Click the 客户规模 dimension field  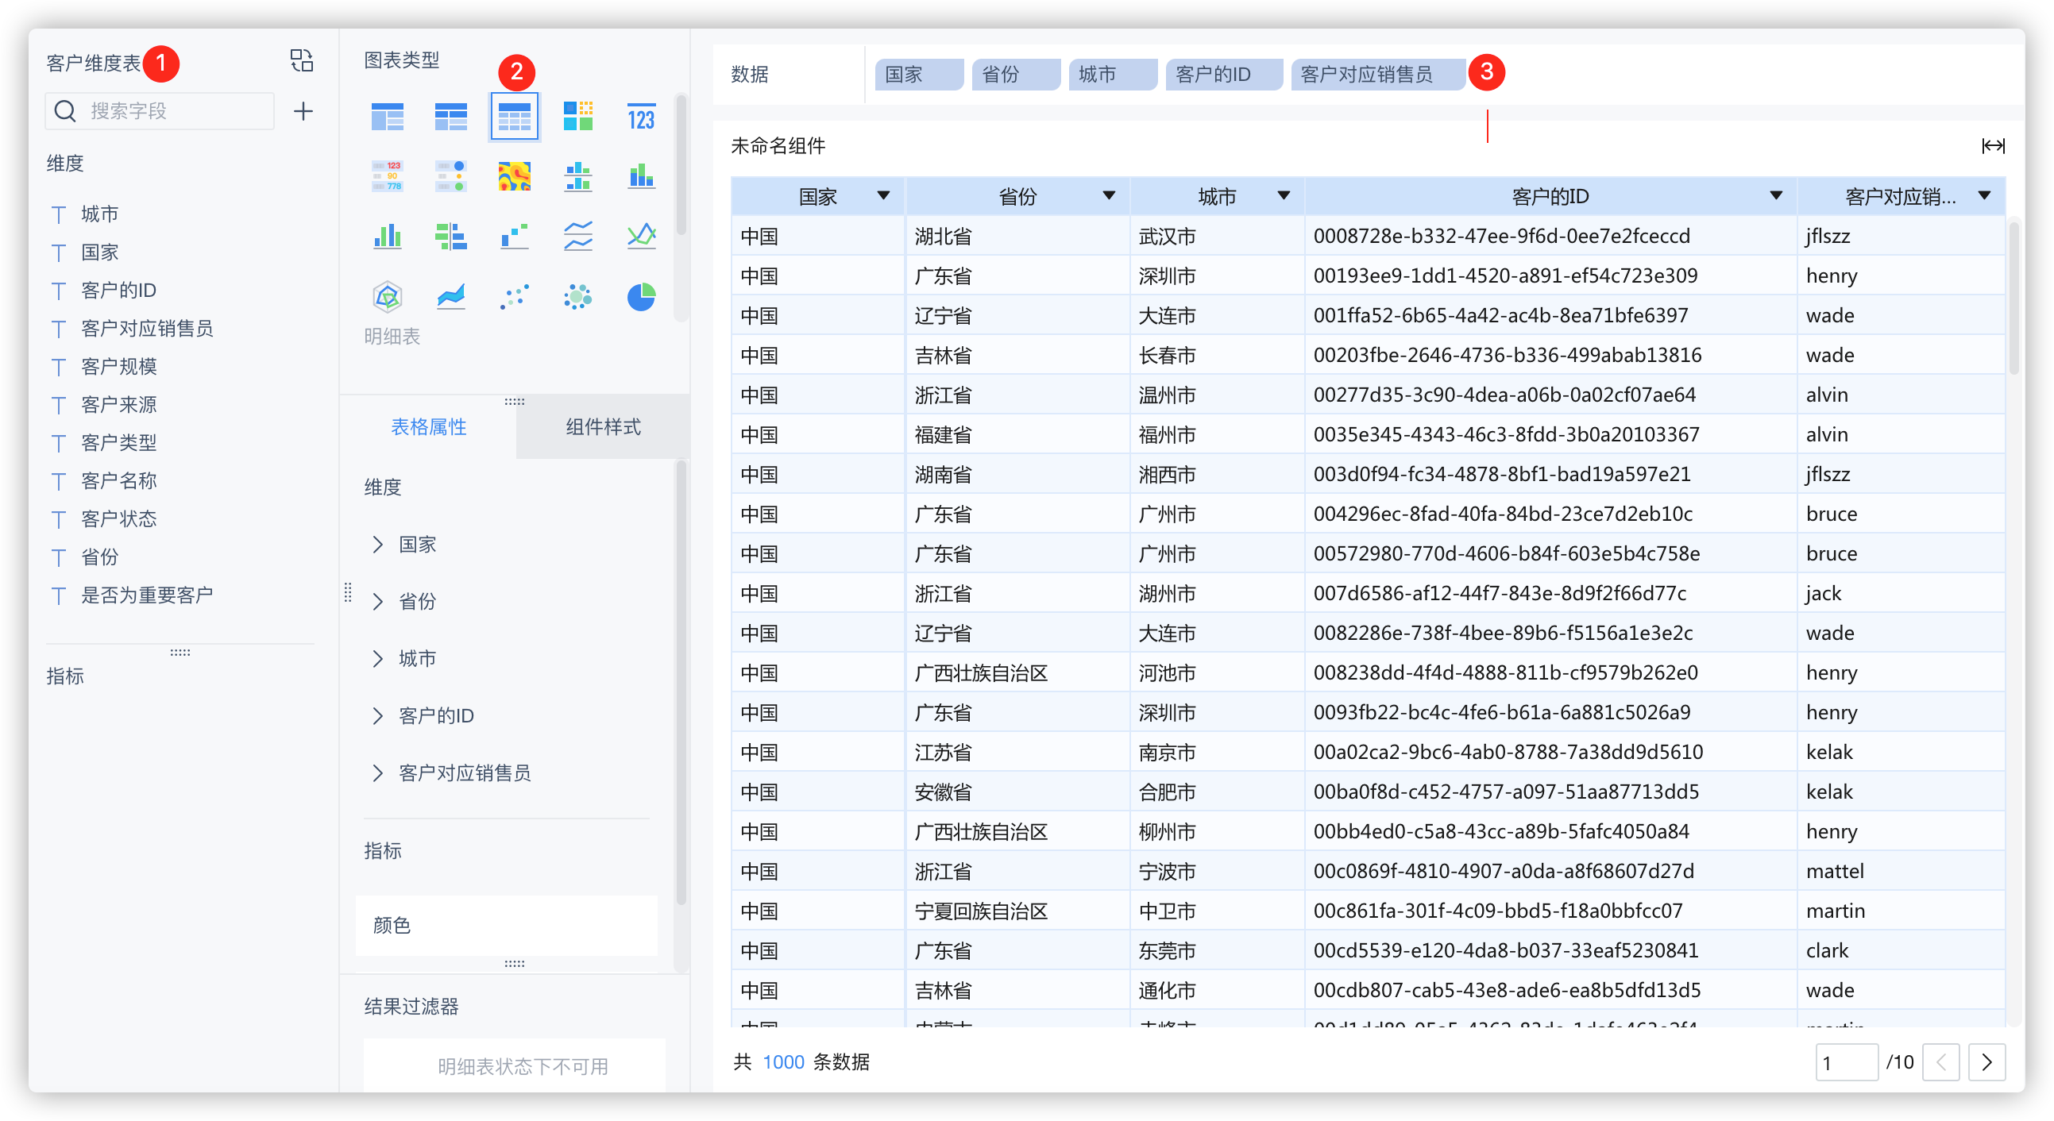point(120,367)
